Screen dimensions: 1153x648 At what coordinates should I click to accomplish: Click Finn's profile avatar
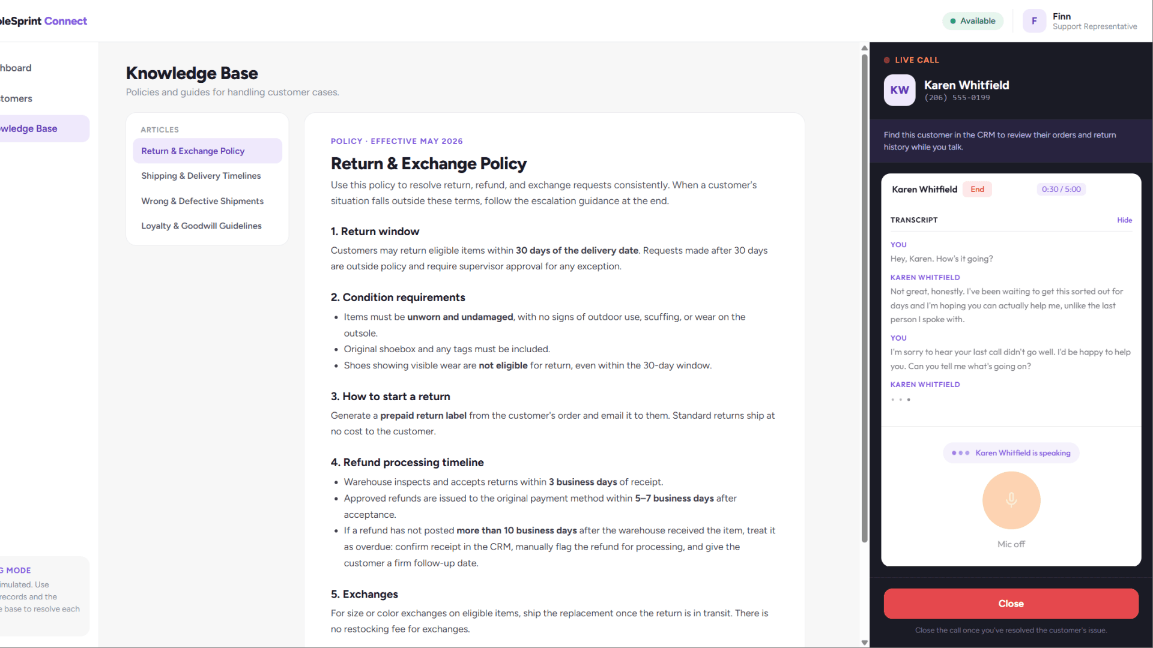pyautogui.click(x=1034, y=21)
